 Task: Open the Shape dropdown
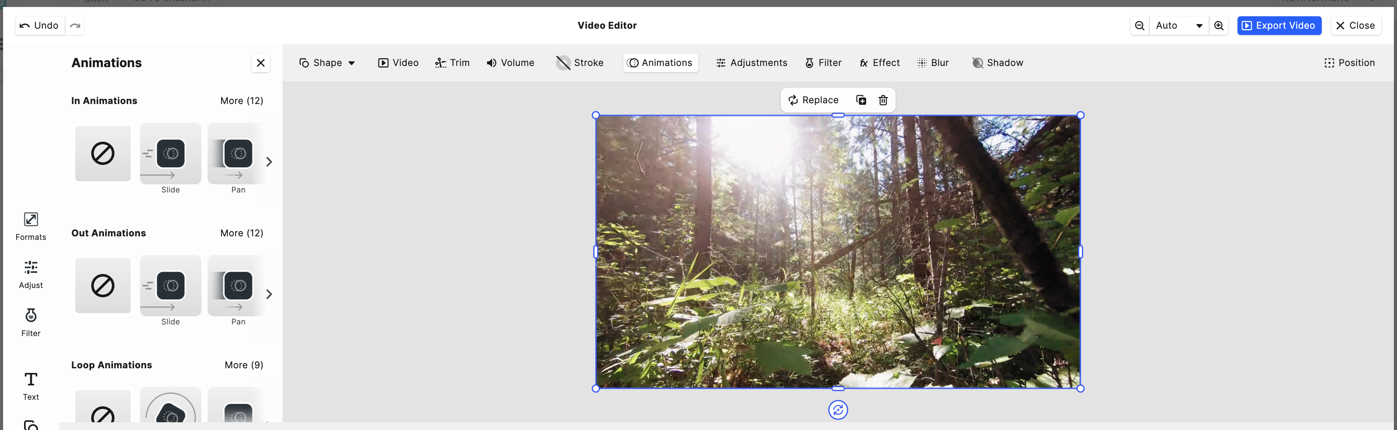tap(327, 63)
